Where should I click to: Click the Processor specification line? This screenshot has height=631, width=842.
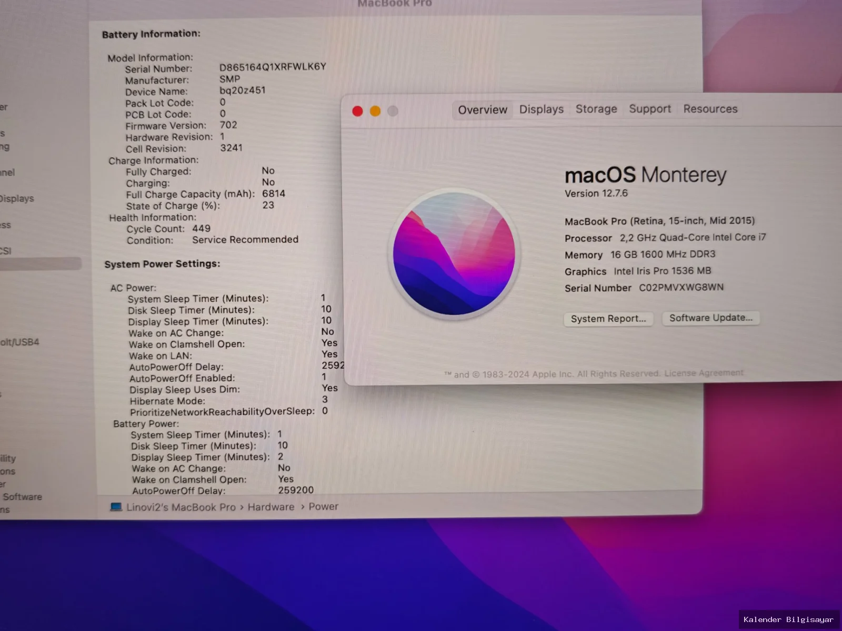tap(665, 238)
